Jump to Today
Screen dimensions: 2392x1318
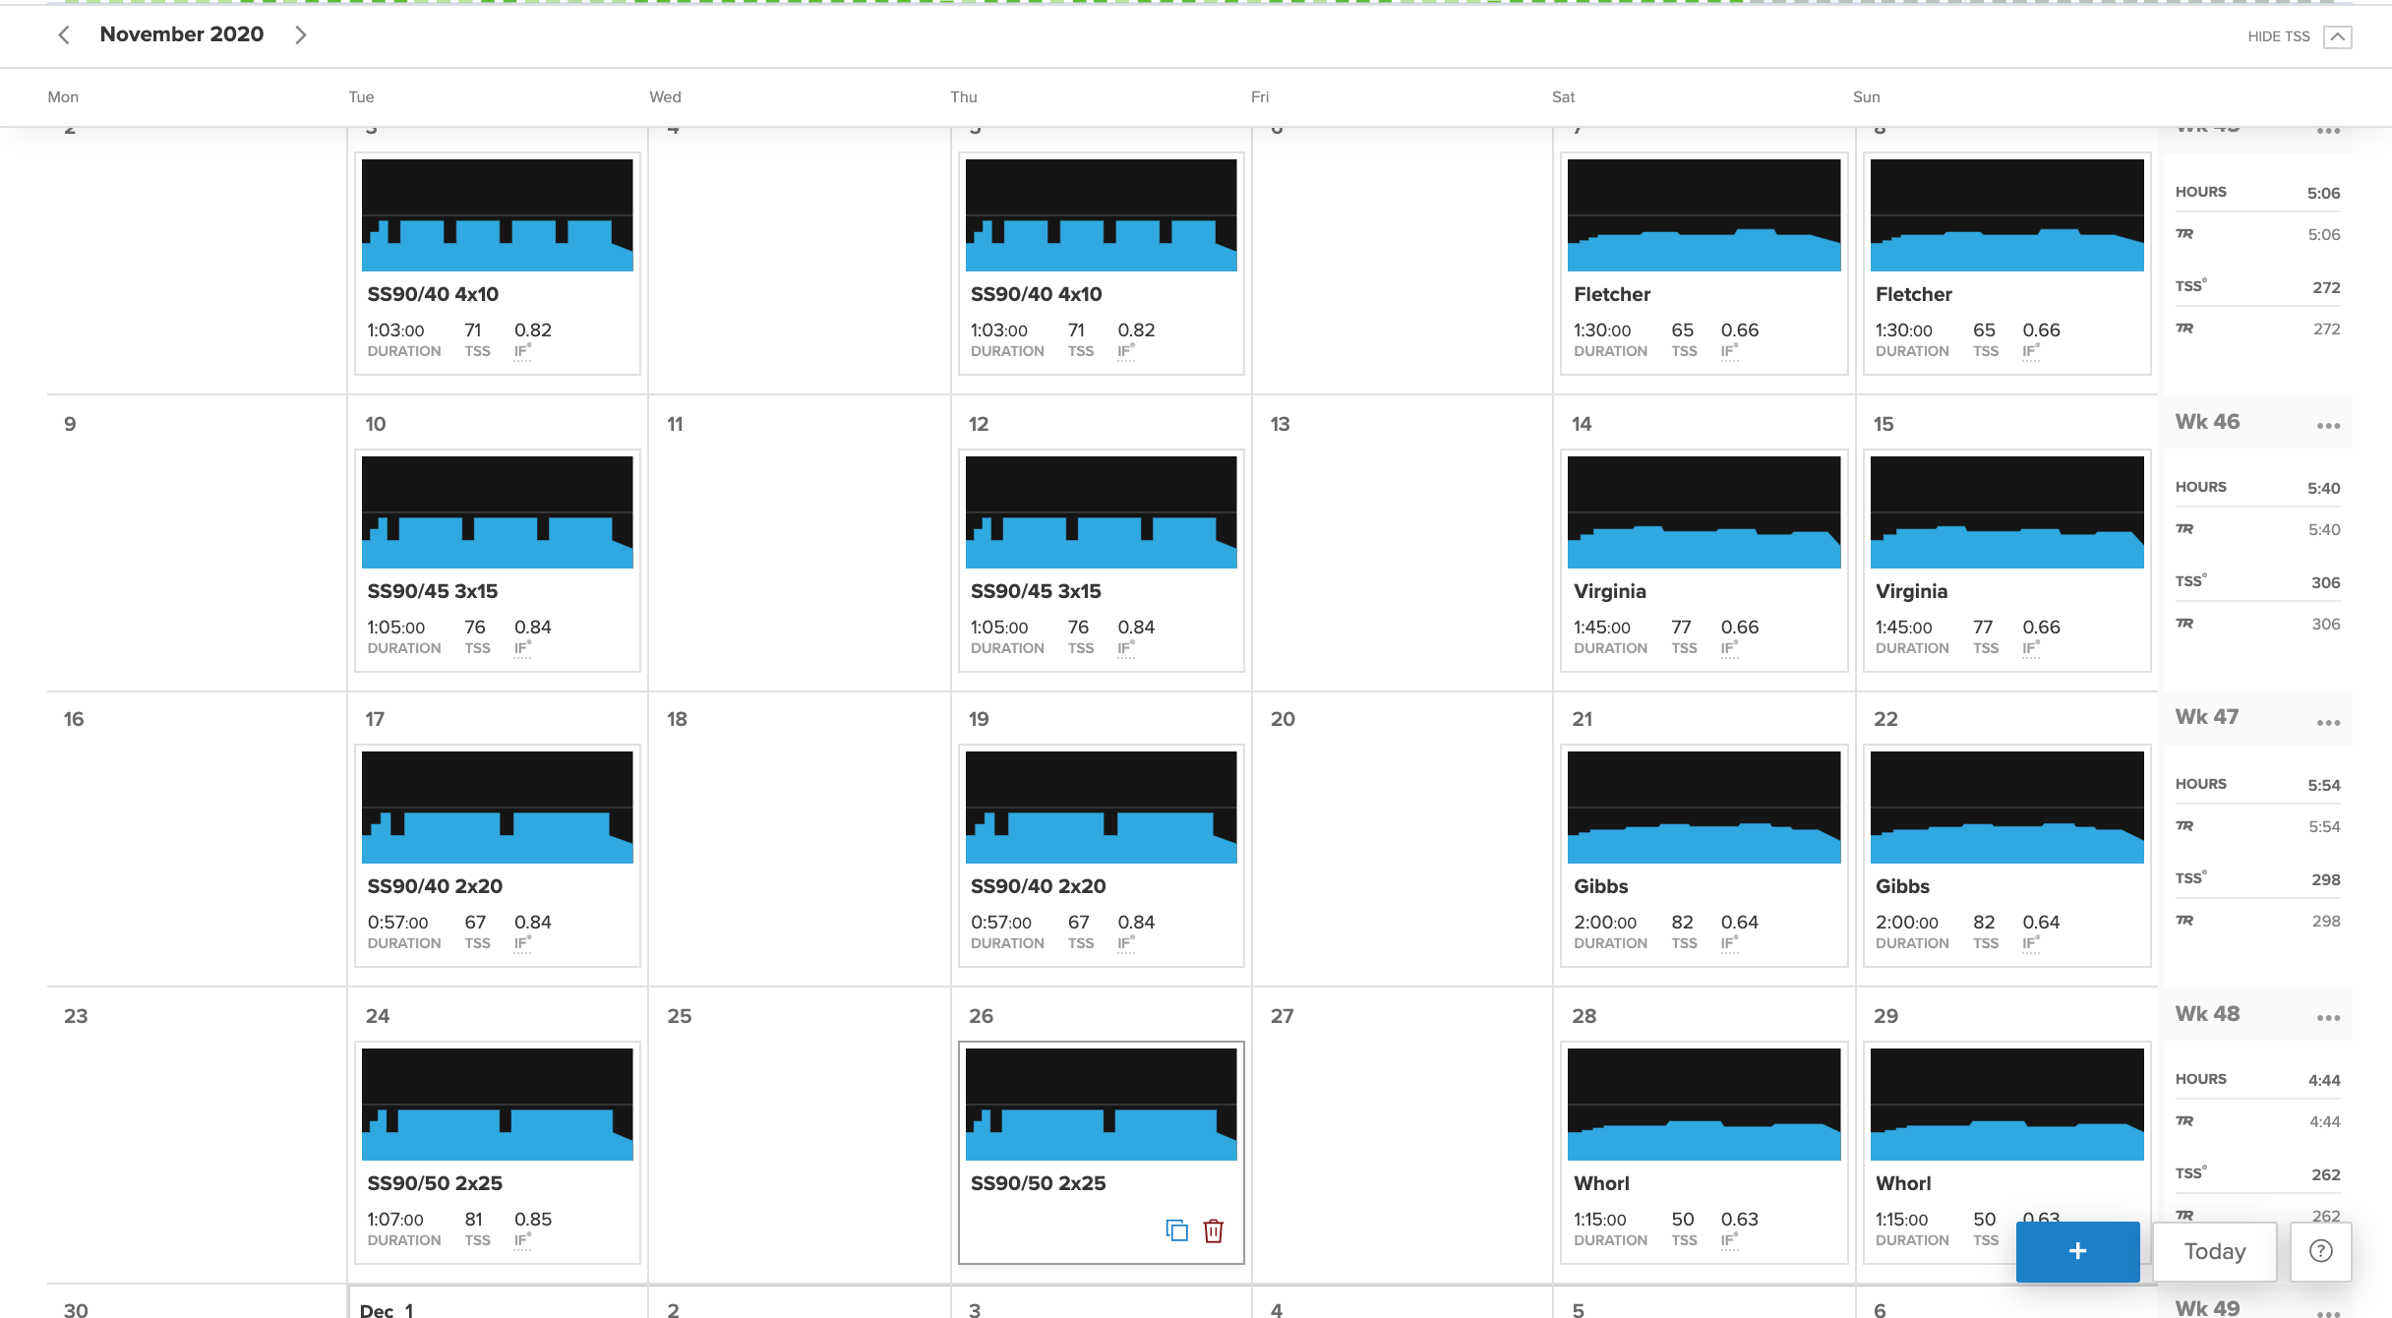point(2214,1251)
